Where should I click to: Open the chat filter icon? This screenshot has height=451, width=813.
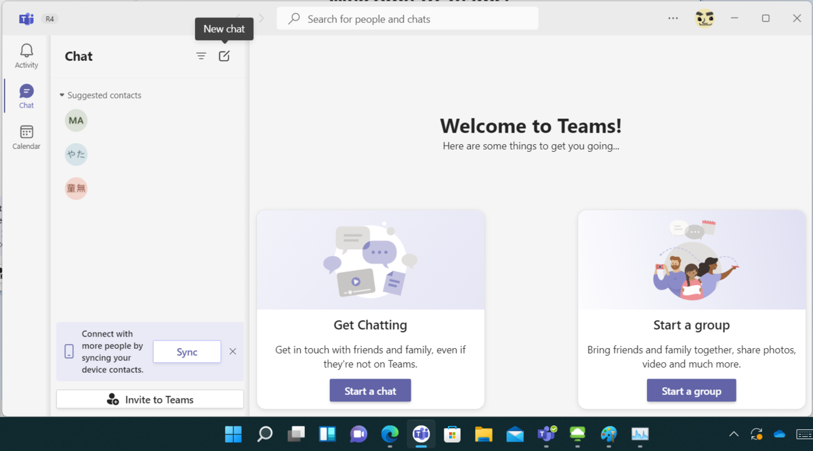(201, 56)
